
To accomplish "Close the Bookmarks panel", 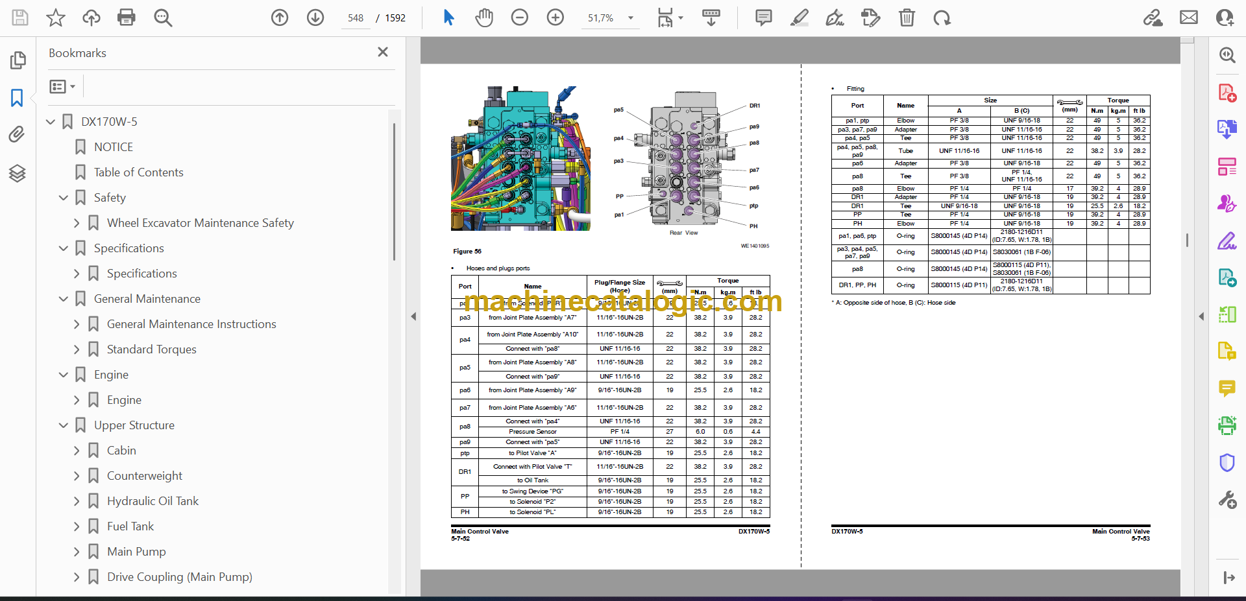I will [x=383, y=52].
